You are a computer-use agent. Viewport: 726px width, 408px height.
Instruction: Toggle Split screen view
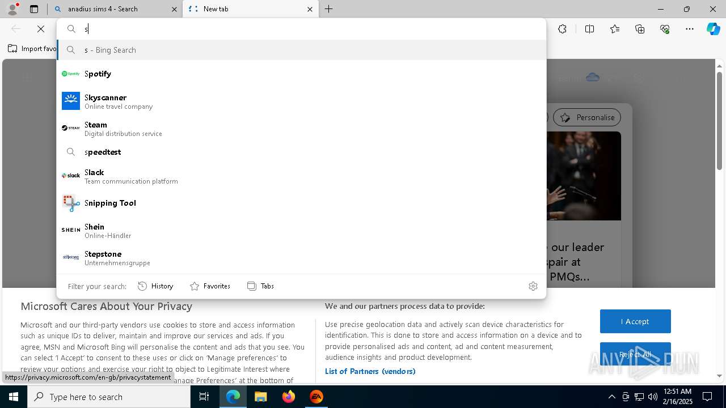click(589, 29)
